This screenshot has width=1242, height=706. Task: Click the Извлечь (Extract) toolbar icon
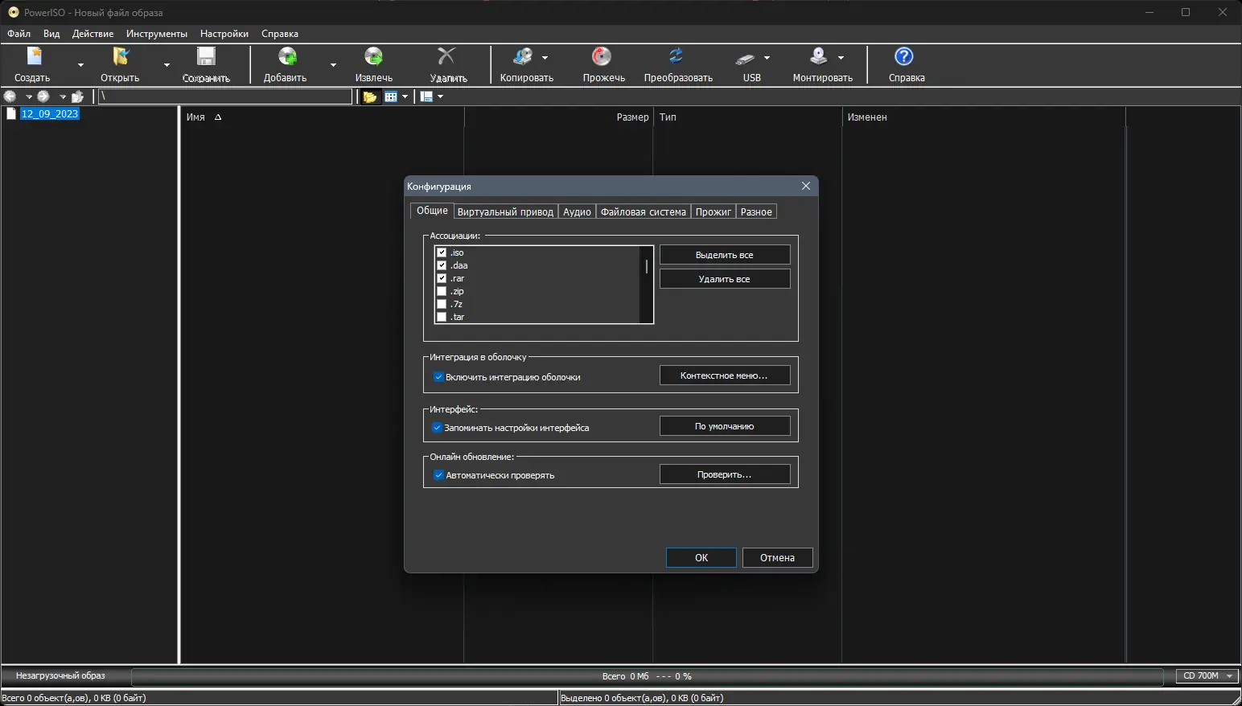click(373, 56)
